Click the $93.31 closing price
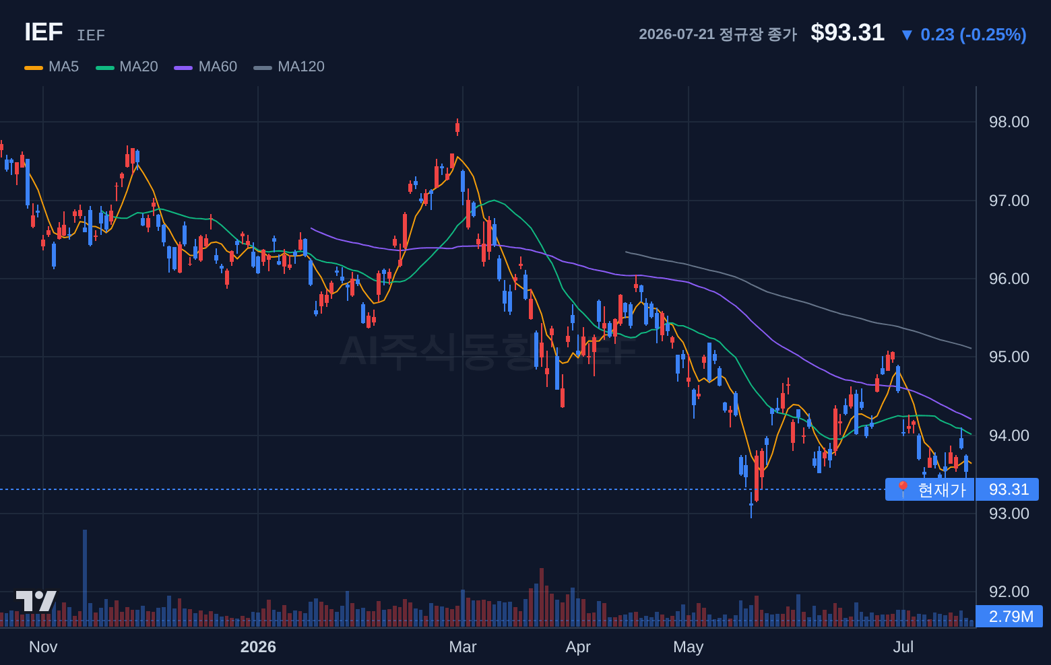The image size is (1051, 665). click(x=848, y=33)
